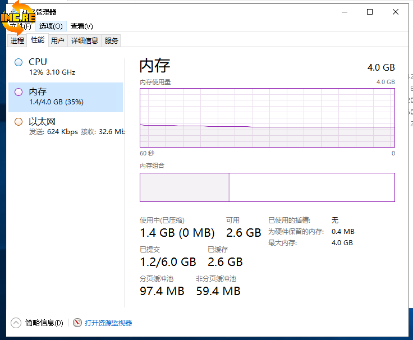Click the purple memory circle icon
The width and height of the screenshot is (413, 340).
[19, 92]
